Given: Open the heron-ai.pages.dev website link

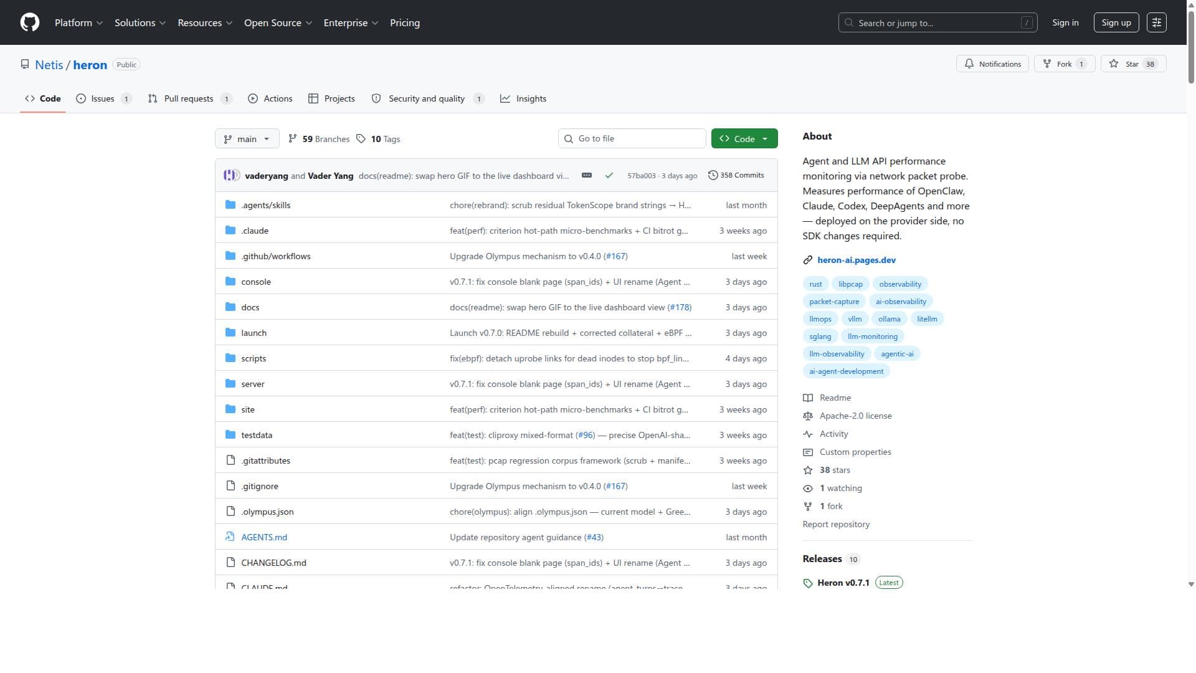Looking at the screenshot, I should [857, 260].
